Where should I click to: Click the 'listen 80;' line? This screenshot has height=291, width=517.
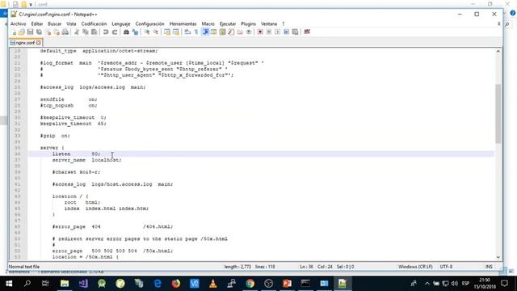76,154
